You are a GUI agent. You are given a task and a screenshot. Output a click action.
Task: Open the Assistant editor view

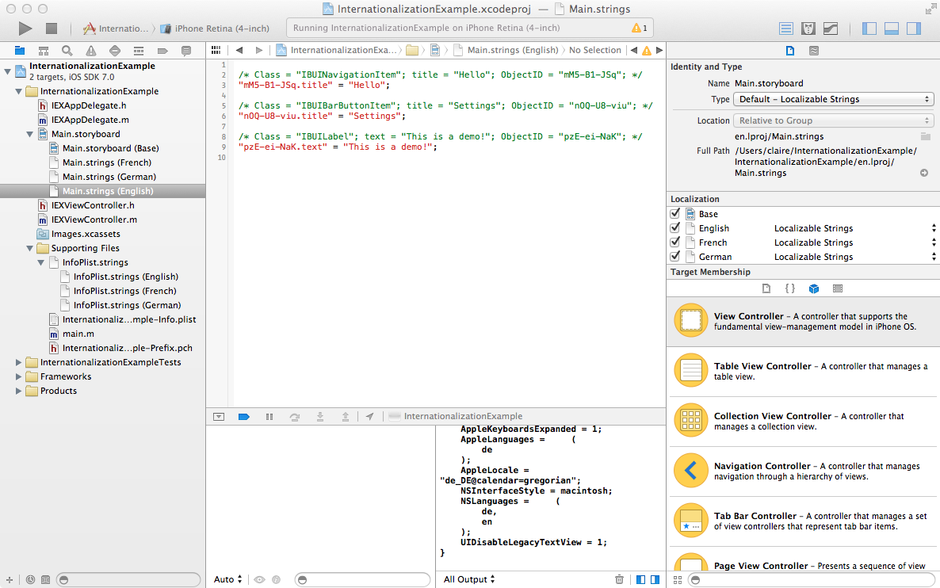point(808,29)
